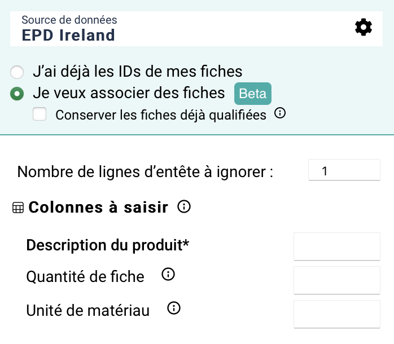Click the Colonnes à saisir heading

(x=98, y=208)
